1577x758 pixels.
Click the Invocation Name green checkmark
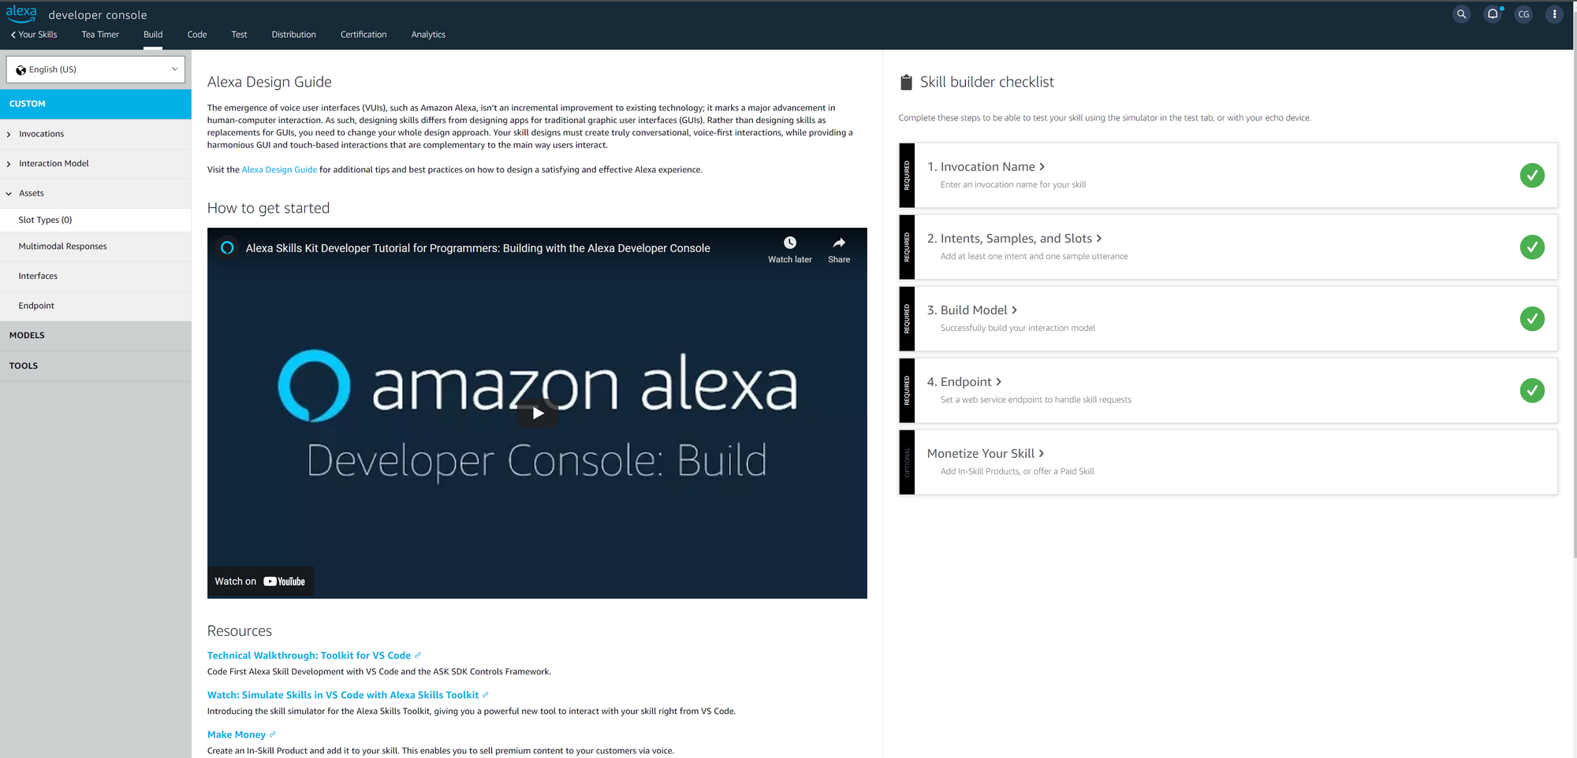1532,175
